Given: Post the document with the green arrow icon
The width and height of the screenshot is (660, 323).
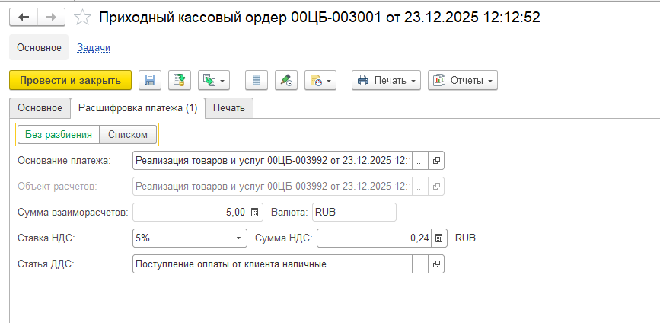Looking at the screenshot, I should [x=180, y=80].
